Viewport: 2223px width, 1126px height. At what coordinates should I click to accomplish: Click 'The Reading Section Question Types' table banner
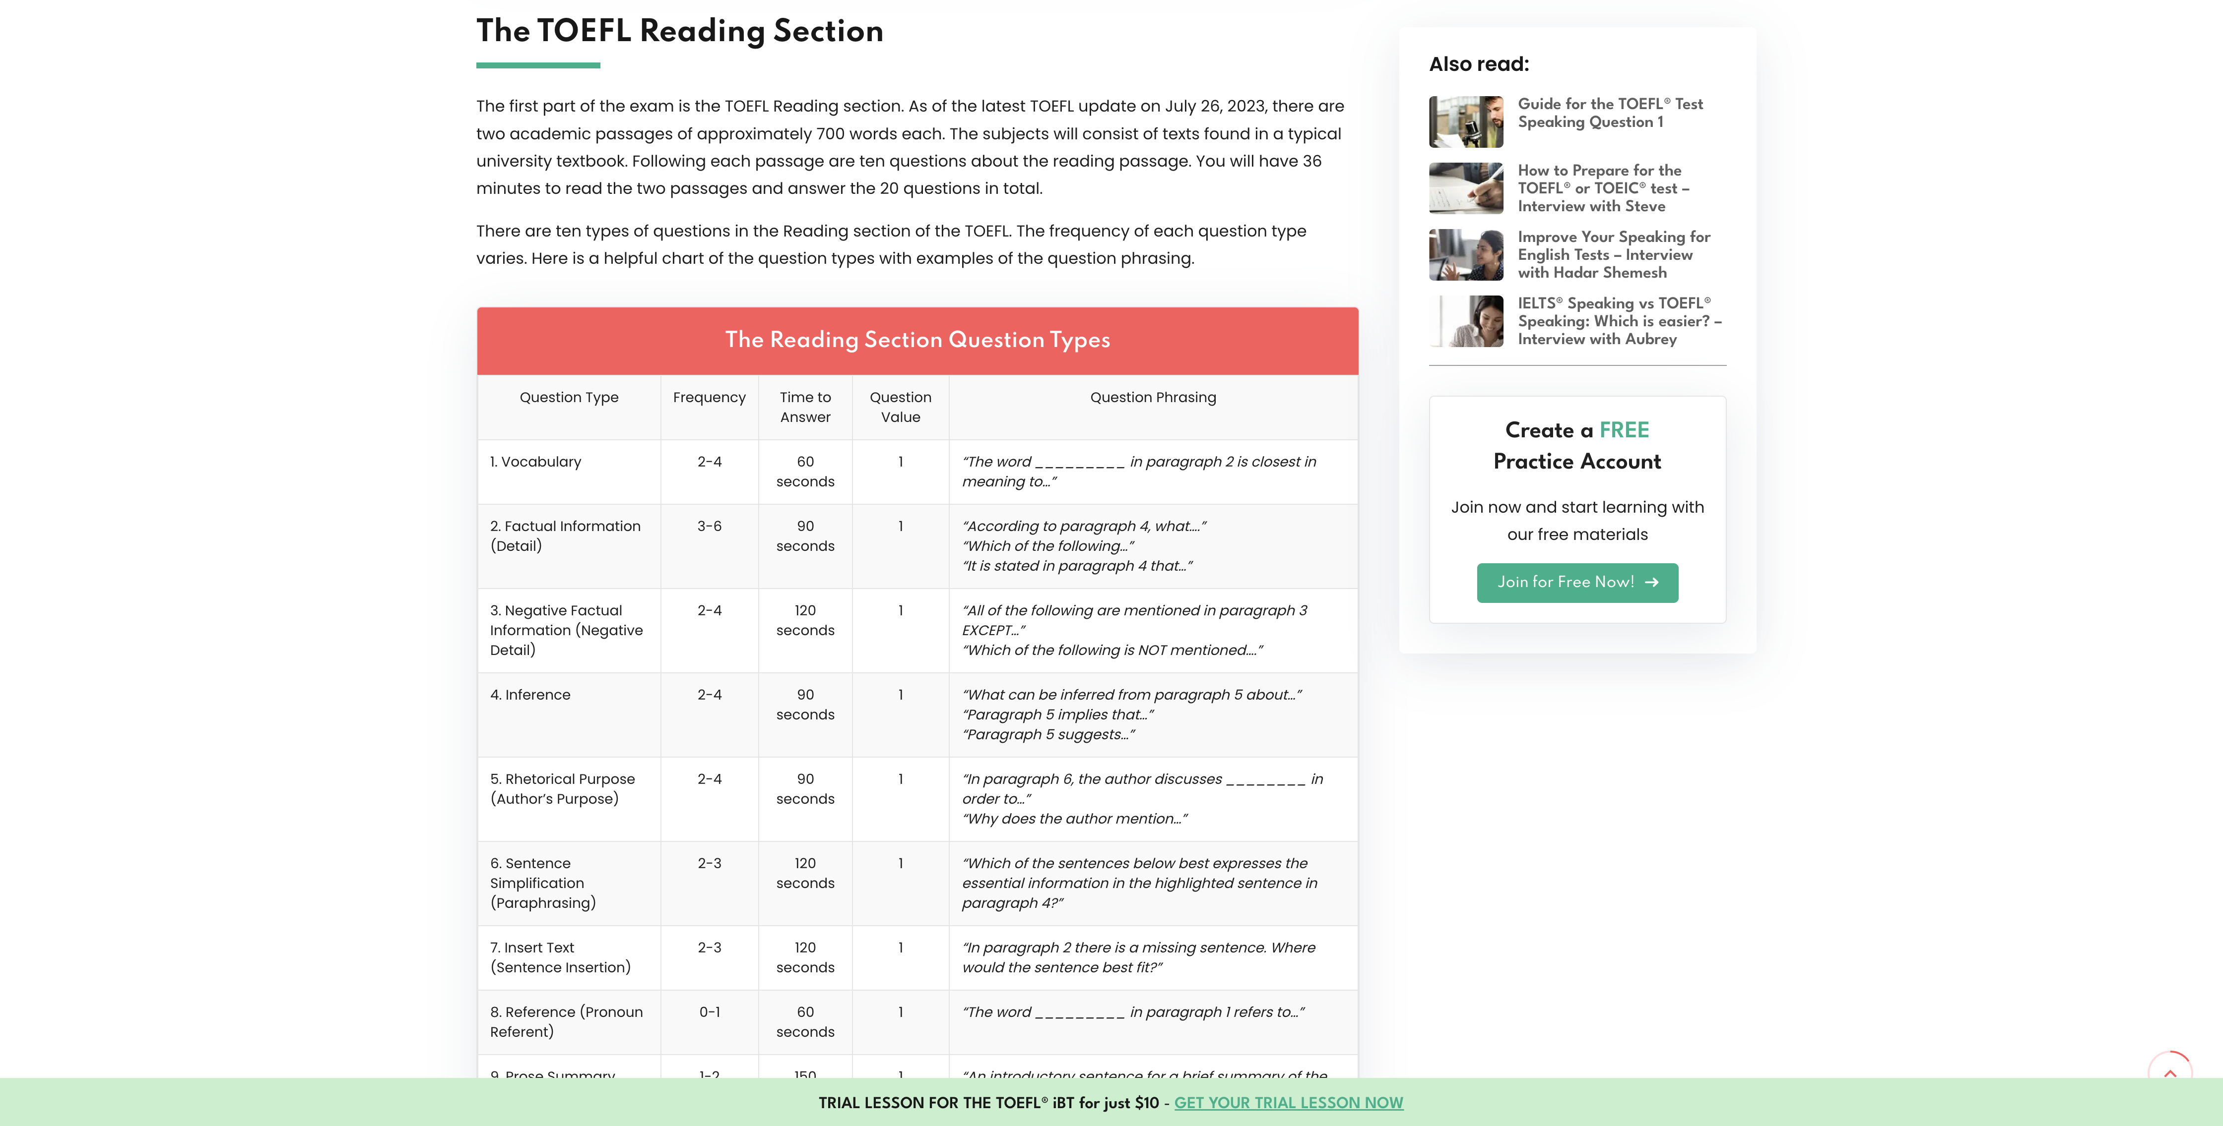[x=916, y=341]
